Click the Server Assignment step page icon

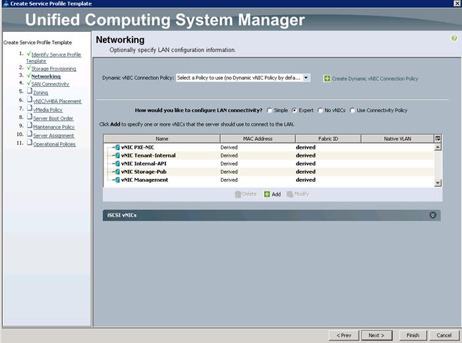click(30, 134)
